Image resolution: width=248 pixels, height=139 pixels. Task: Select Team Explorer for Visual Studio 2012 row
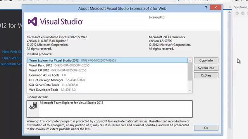(107, 60)
